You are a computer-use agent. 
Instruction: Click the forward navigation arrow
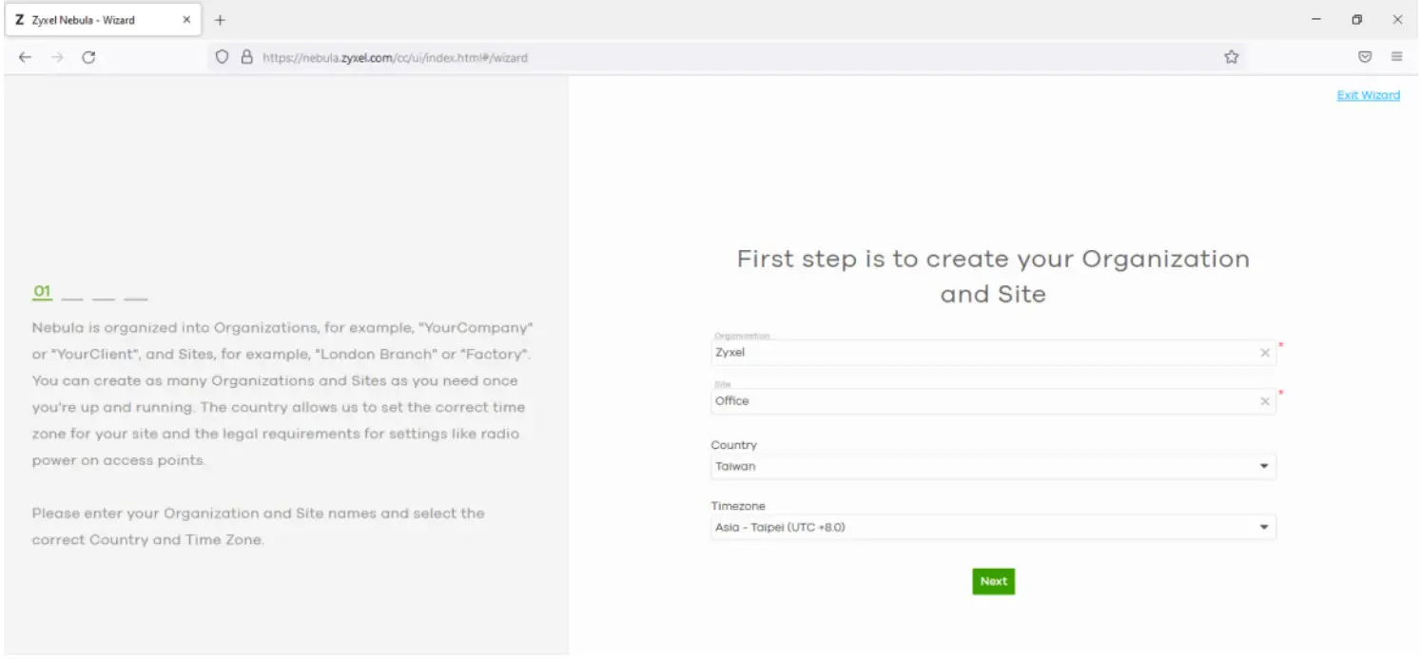tap(56, 56)
